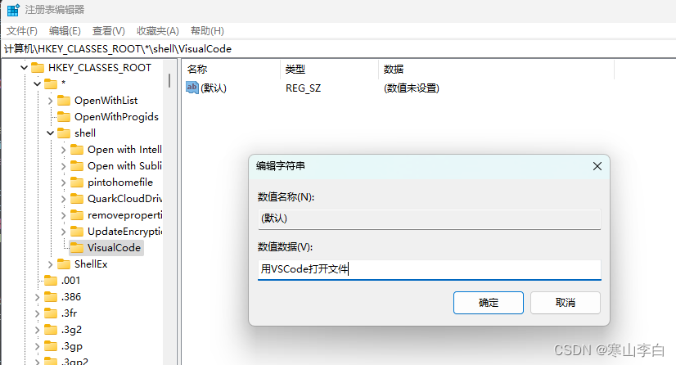Select the VisualCode key label
This screenshot has height=365, width=676.
114,248
